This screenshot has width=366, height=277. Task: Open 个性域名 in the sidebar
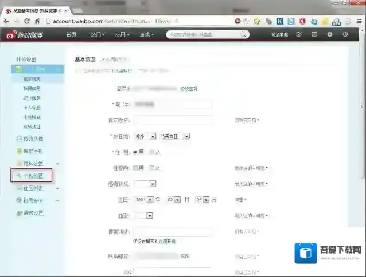click(x=32, y=117)
